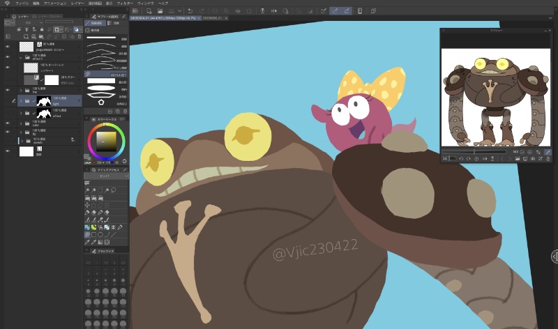Expand the color folder
The image size is (558, 329).
coord(21,123)
